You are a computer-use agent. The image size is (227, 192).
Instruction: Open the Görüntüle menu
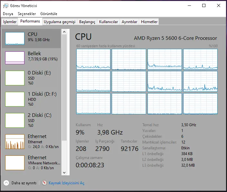[49, 14]
